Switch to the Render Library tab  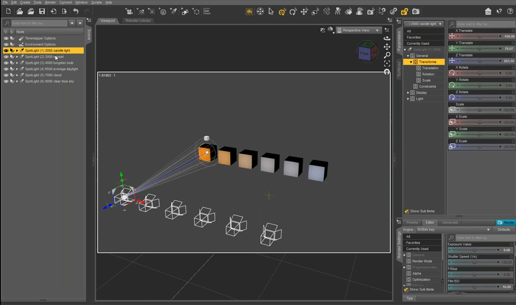click(138, 20)
